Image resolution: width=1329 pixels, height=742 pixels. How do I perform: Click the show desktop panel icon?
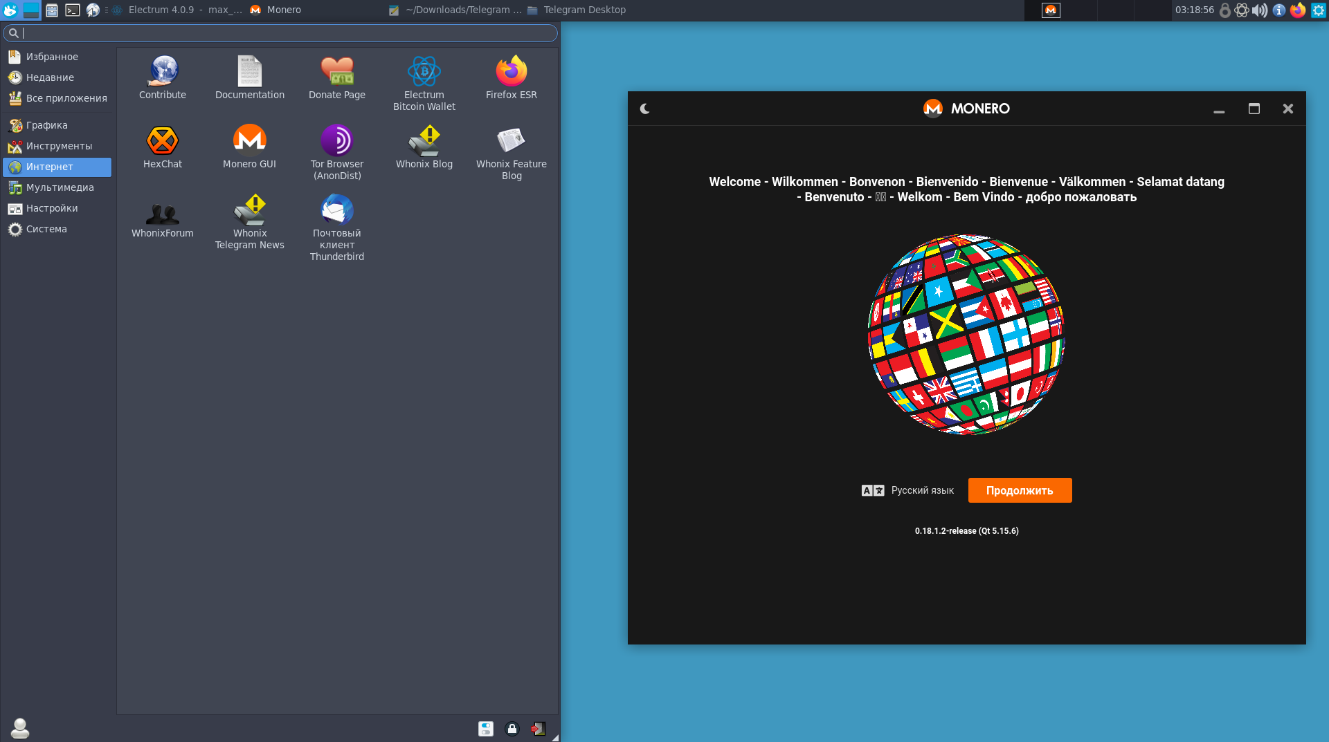click(31, 10)
